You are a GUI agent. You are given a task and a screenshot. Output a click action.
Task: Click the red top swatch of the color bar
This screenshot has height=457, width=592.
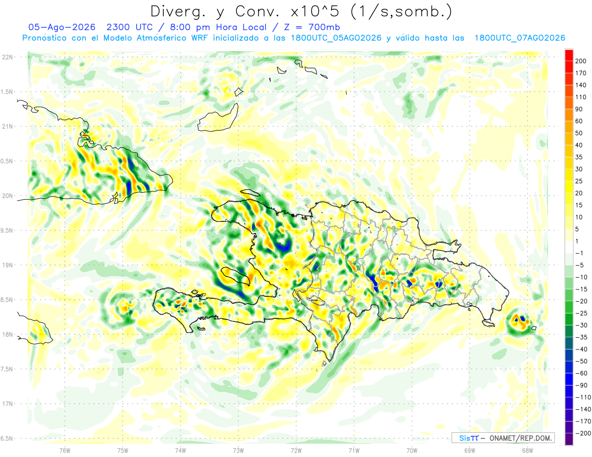point(569,55)
